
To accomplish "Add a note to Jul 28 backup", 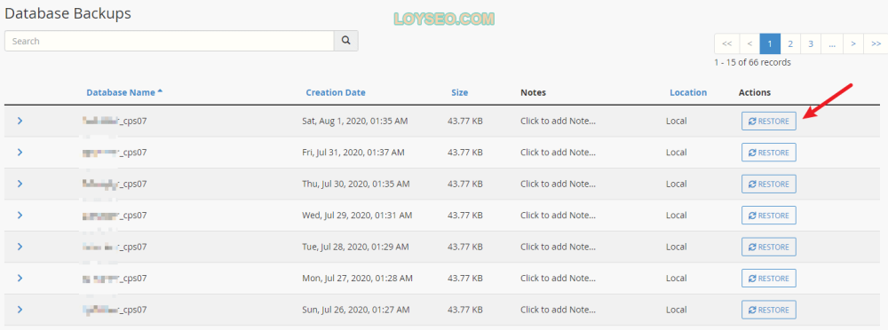I will [x=558, y=247].
